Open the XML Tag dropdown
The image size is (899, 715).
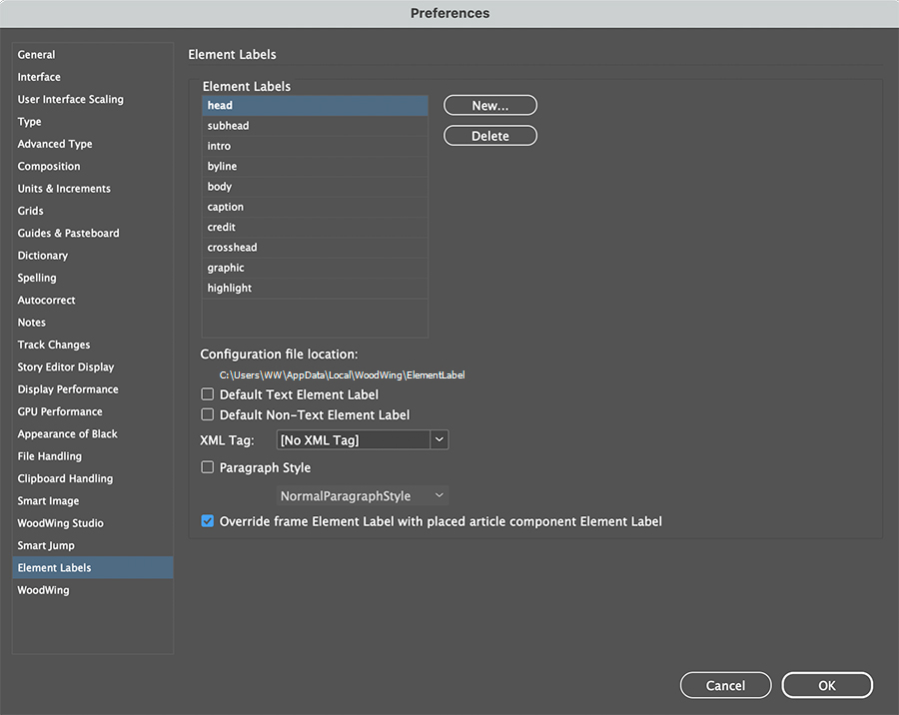[363, 439]
